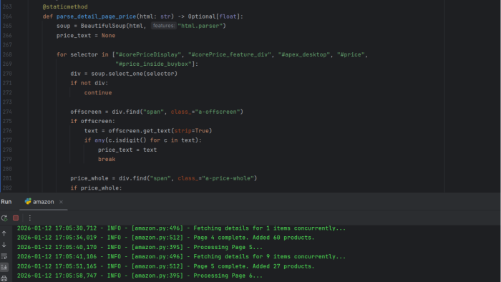Click the up arrow in the Run console
This screenshot has height=282, width=501.
tap(4, 234)
